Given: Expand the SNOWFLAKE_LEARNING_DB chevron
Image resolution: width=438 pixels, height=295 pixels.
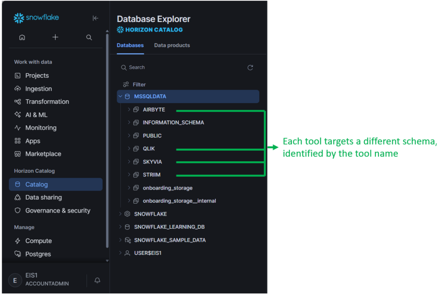Looking at the screenshot, I should click(120, 227).
